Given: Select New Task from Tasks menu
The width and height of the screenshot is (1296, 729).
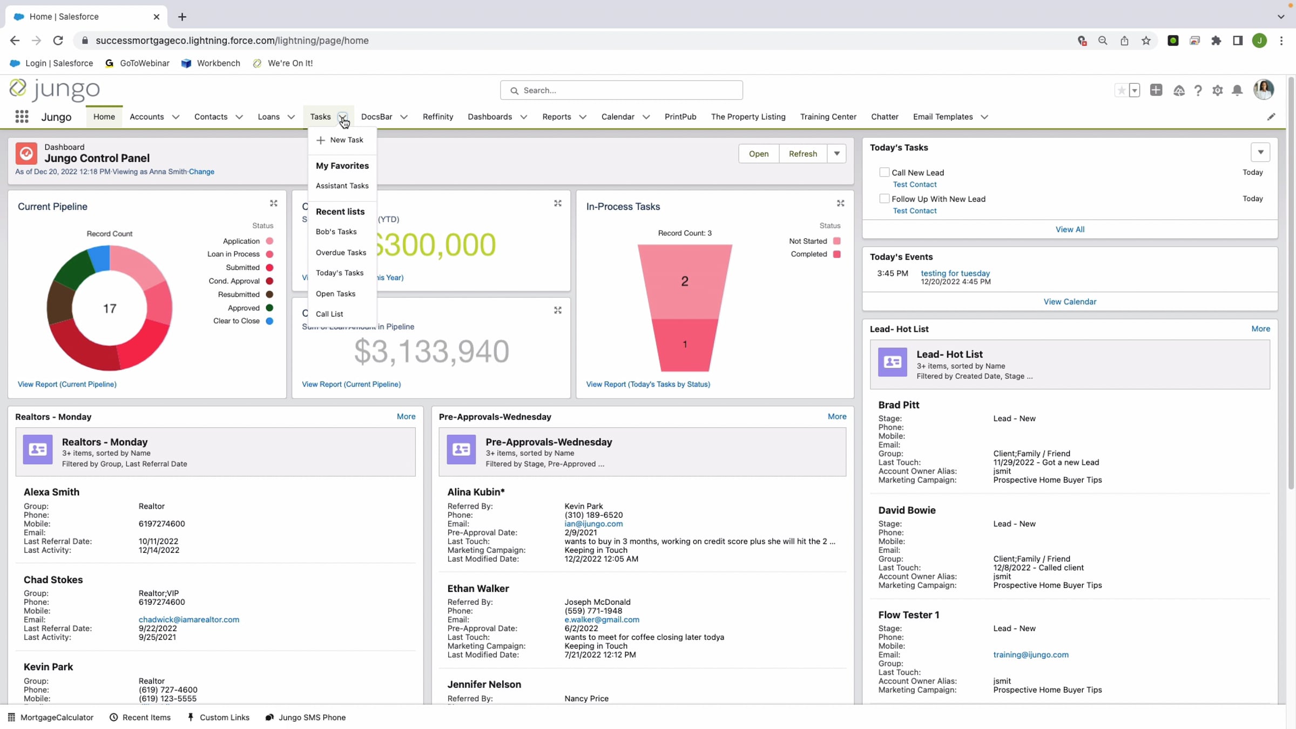Looking at the screenshot, I should coord(340,140).
